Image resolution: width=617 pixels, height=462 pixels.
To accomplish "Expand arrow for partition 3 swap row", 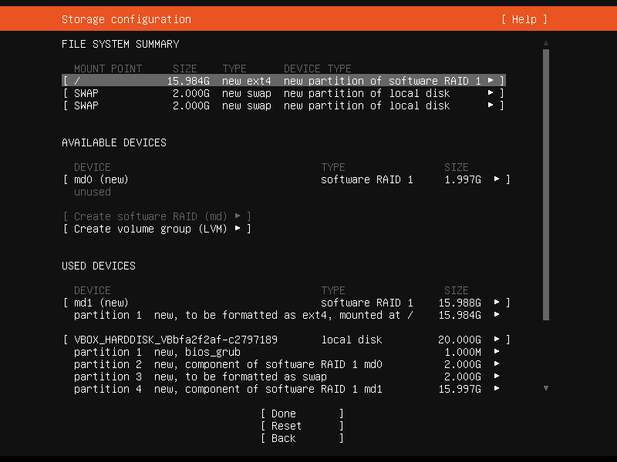I will point(497,377).
